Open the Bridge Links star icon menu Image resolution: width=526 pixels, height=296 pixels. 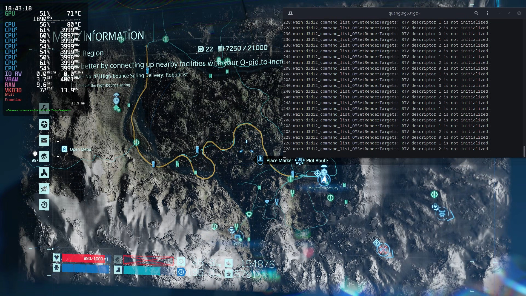click(x=44, y=124)
